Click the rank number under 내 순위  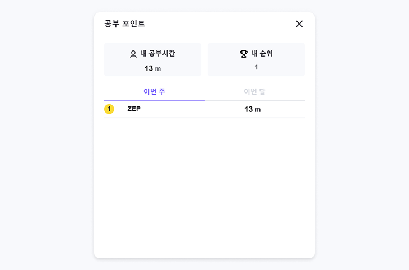pos(256,67)
